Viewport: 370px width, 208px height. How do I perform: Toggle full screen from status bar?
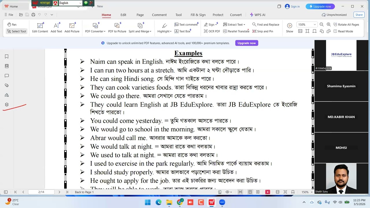point(285,192)
